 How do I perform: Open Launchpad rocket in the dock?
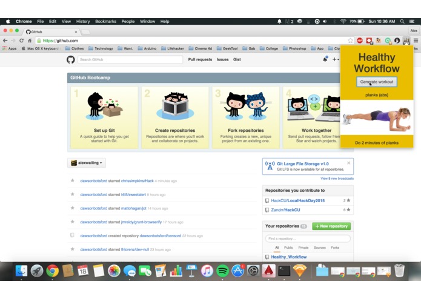pos(37,271)
